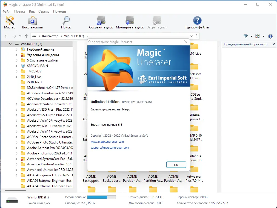Click the disk usage progress bar
Image resolution: width=277 pixels, height=208 pixels.
[x=101, y=197]
